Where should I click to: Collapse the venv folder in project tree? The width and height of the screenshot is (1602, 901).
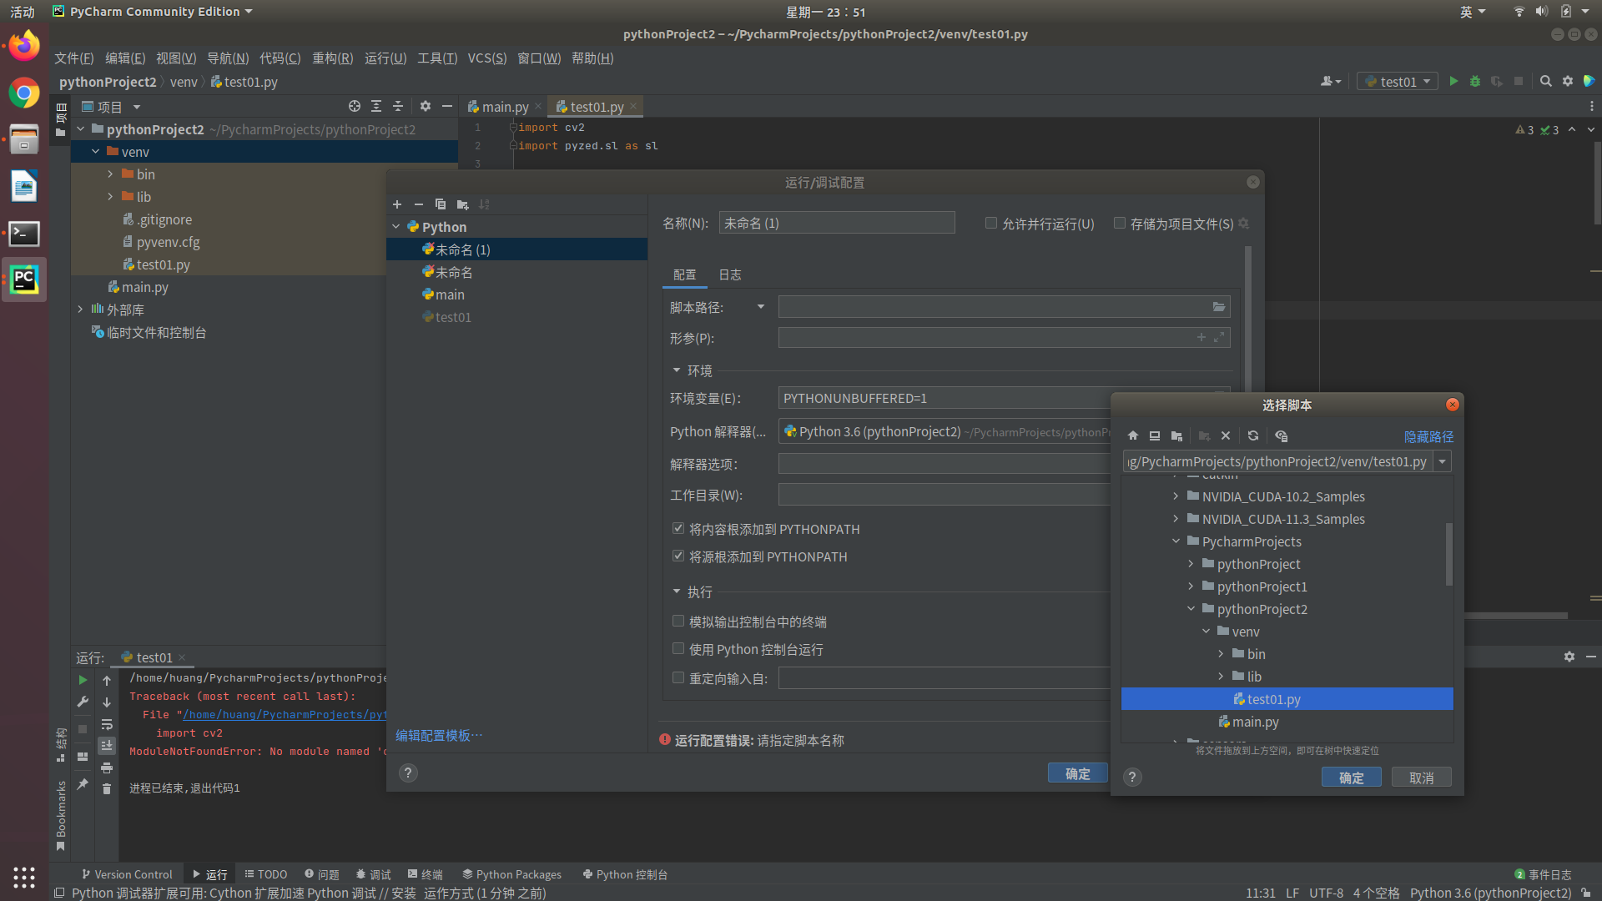click(x=95, y=151)
